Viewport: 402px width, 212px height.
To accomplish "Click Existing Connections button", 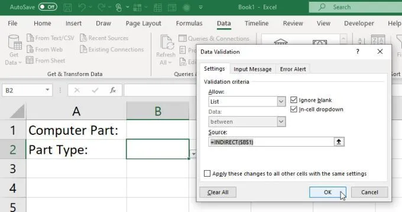I will pos(112,49).
